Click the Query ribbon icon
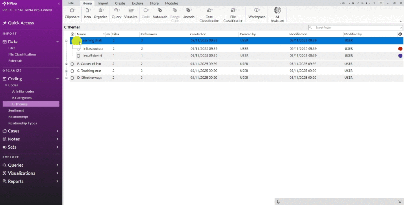Viewport: 404px width, 205px height. coord(116,13)
